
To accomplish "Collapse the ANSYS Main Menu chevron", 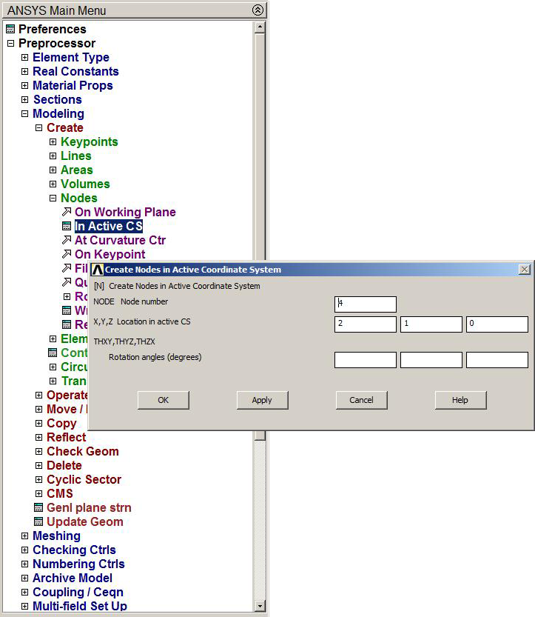I will point(257,10).
